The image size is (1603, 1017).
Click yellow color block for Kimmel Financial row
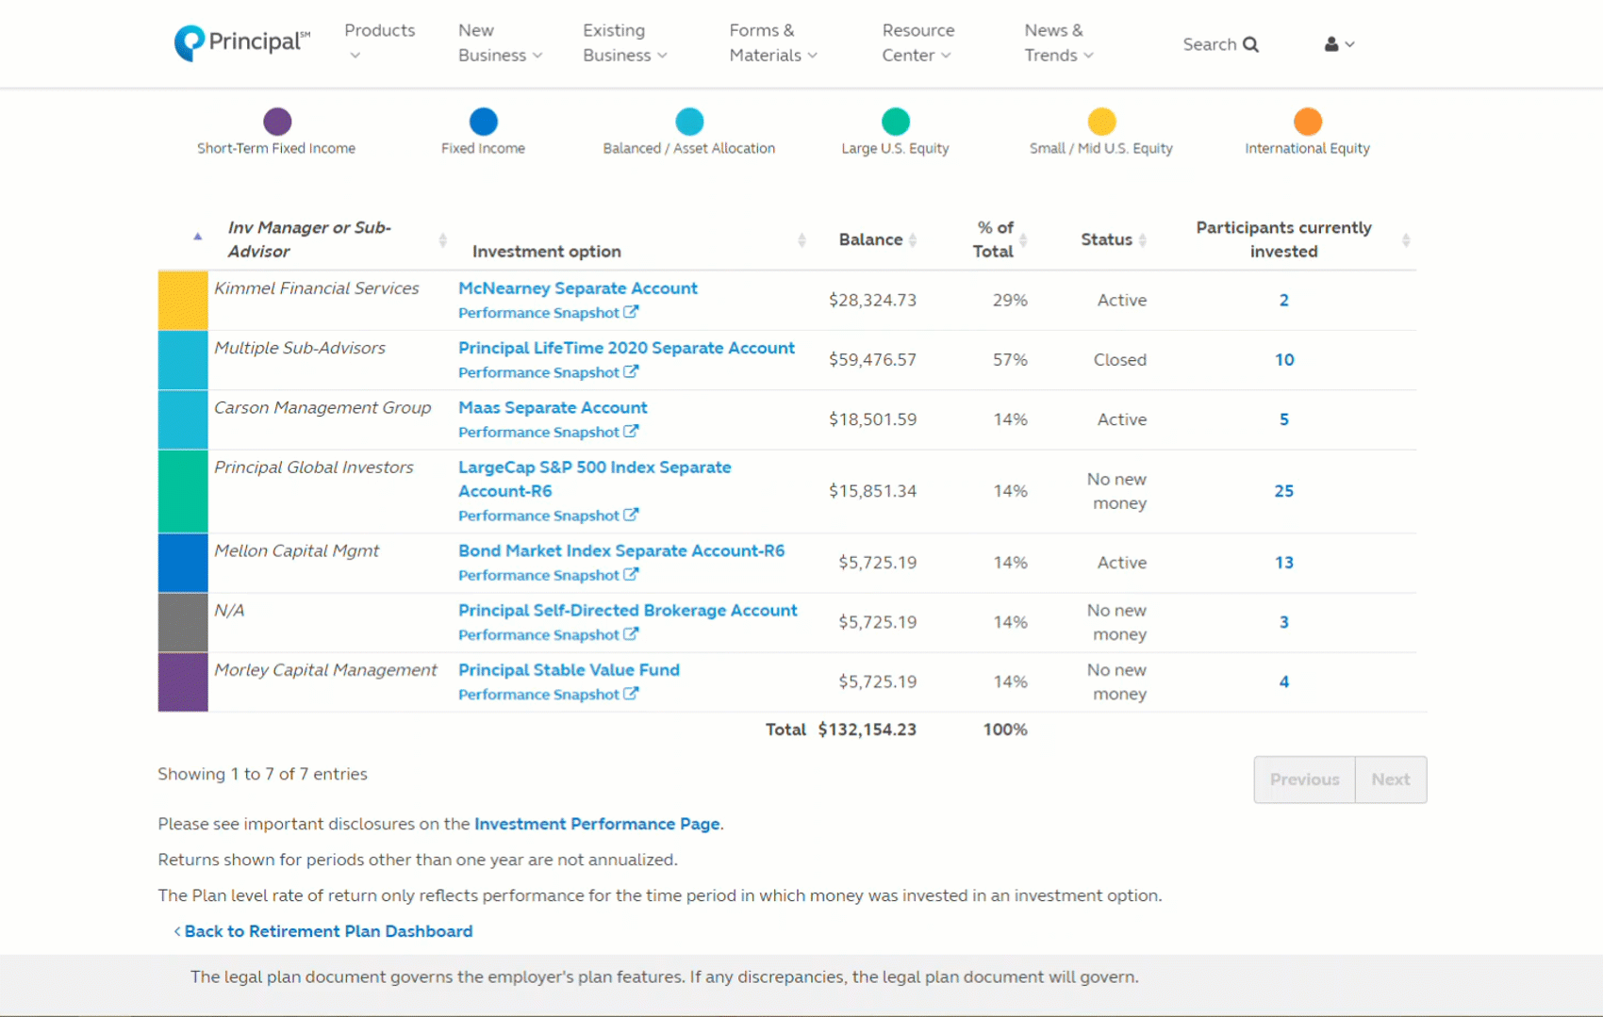click(x=183, y=301)
